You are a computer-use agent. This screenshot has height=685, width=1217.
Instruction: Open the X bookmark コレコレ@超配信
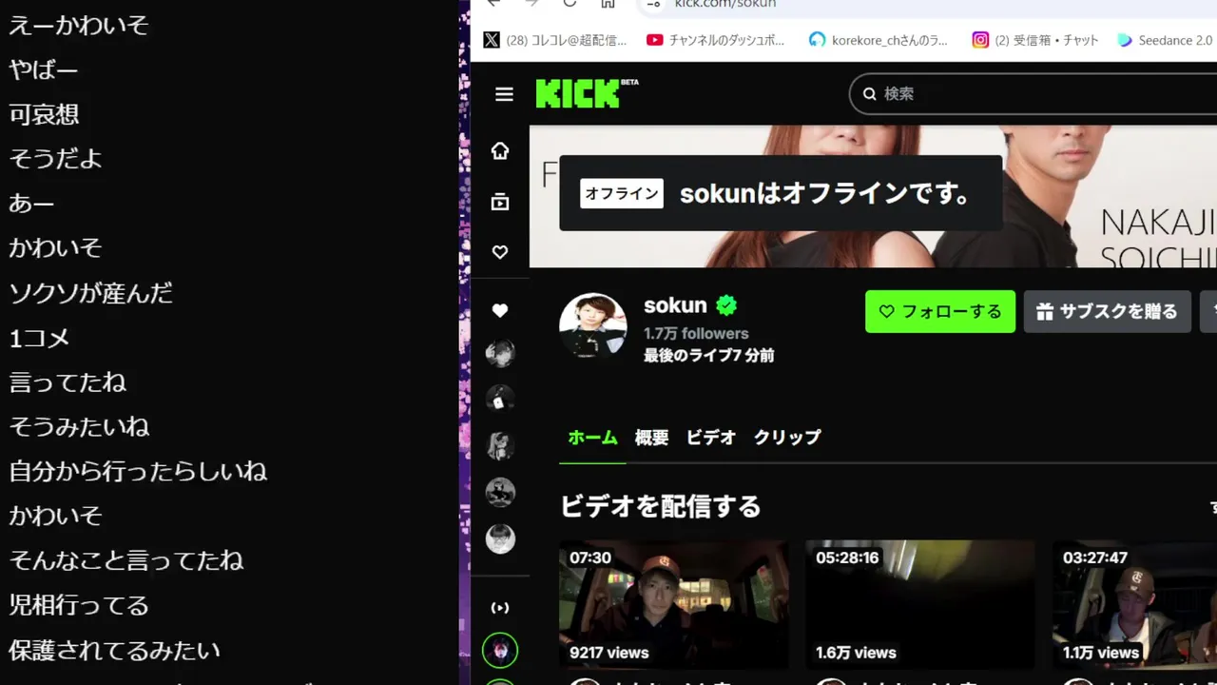pyautogui.click(x=555, y=40)
